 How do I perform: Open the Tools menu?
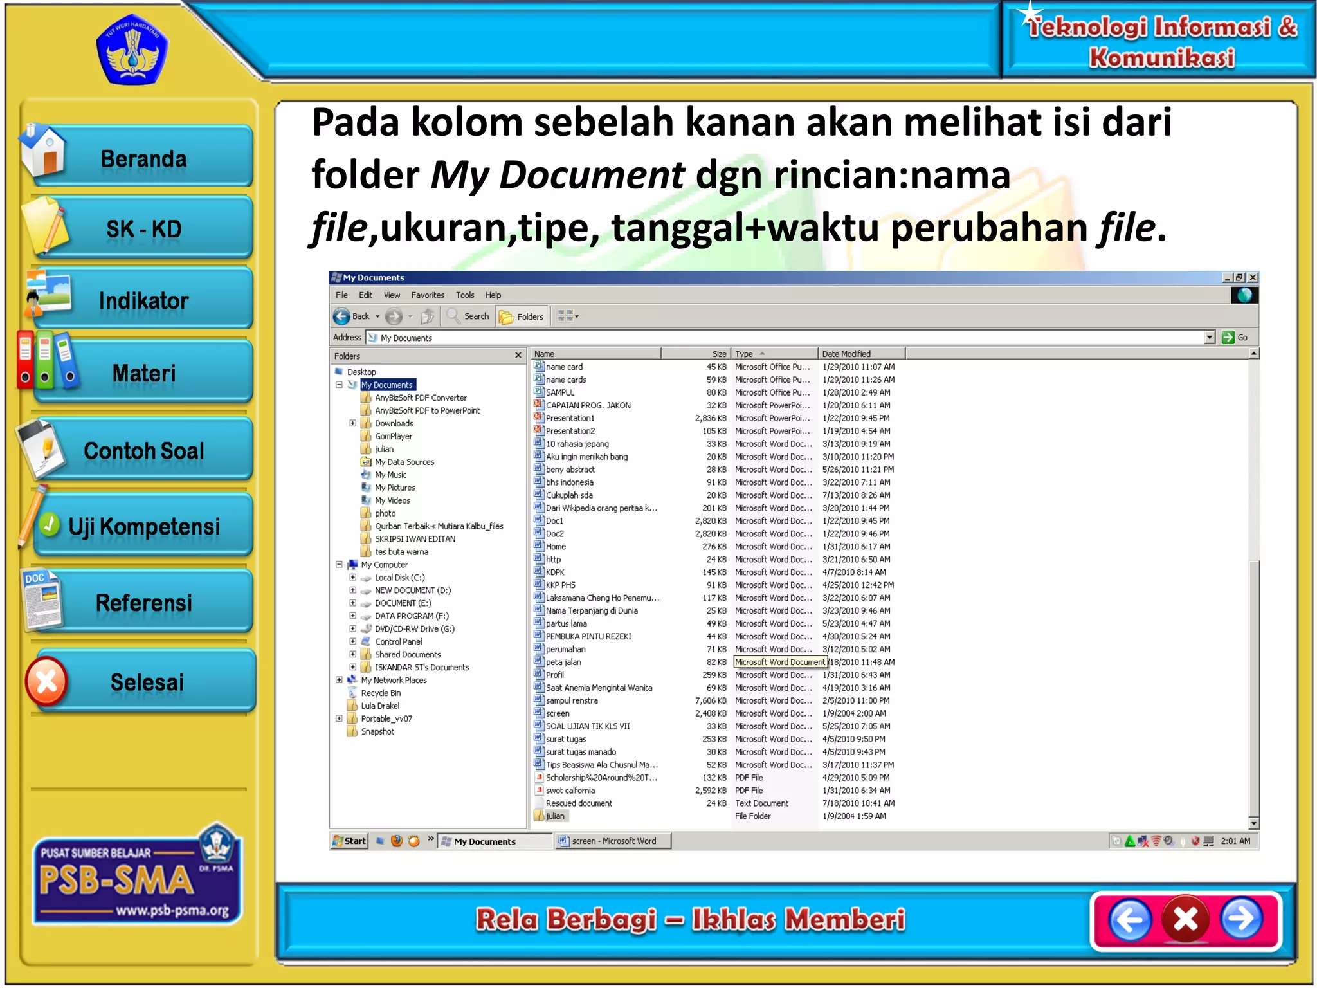click(x=465, y=295)
